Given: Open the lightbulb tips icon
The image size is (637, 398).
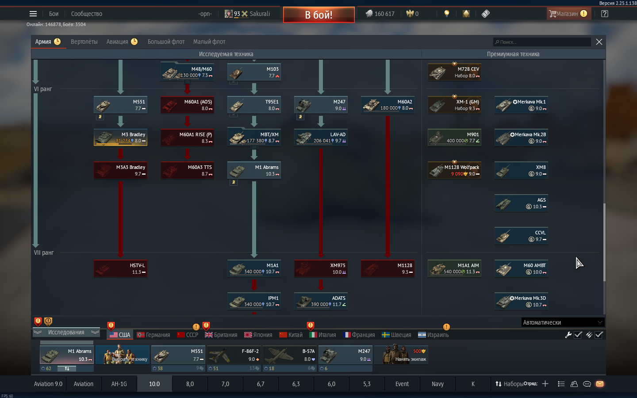Looking at the screenshot, I should point(447,14).
